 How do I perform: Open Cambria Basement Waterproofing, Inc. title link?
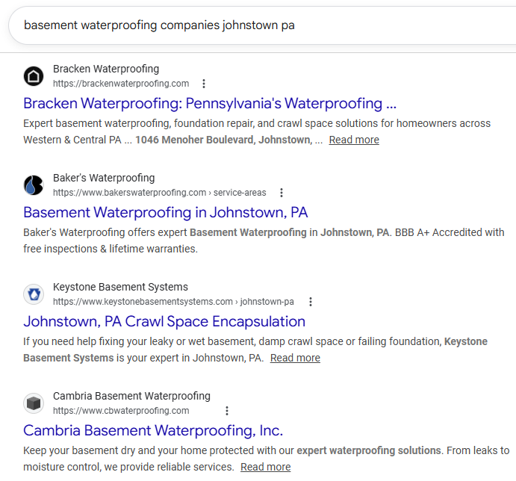[x=153, y=430]
